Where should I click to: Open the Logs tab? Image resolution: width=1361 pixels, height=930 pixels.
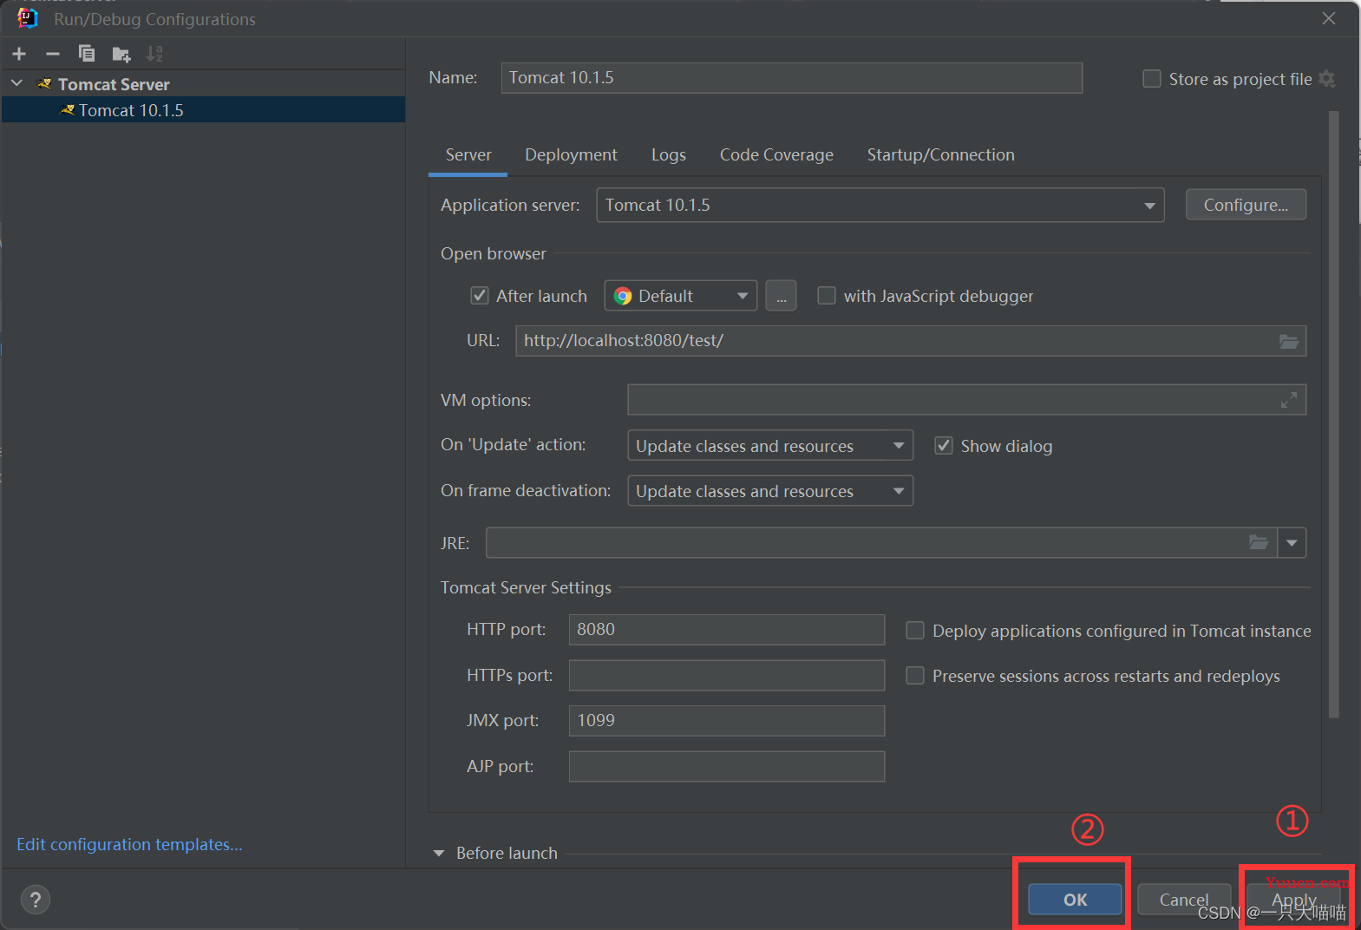tap(669, 155)
